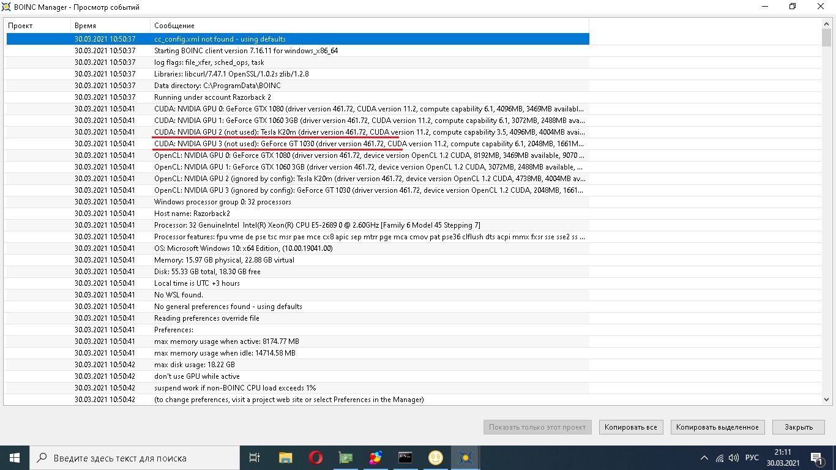The width and height of the screenshot is (836, 470).
Task: Open the yellow smiley-face taskbar app
Action: tap(436, 458)
